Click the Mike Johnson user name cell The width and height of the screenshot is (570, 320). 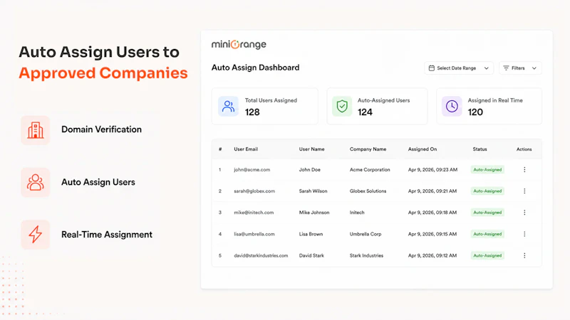314,212
